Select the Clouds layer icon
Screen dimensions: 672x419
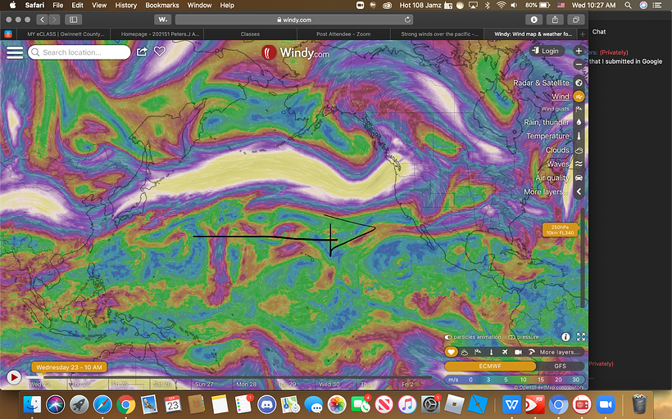point(579,151)
